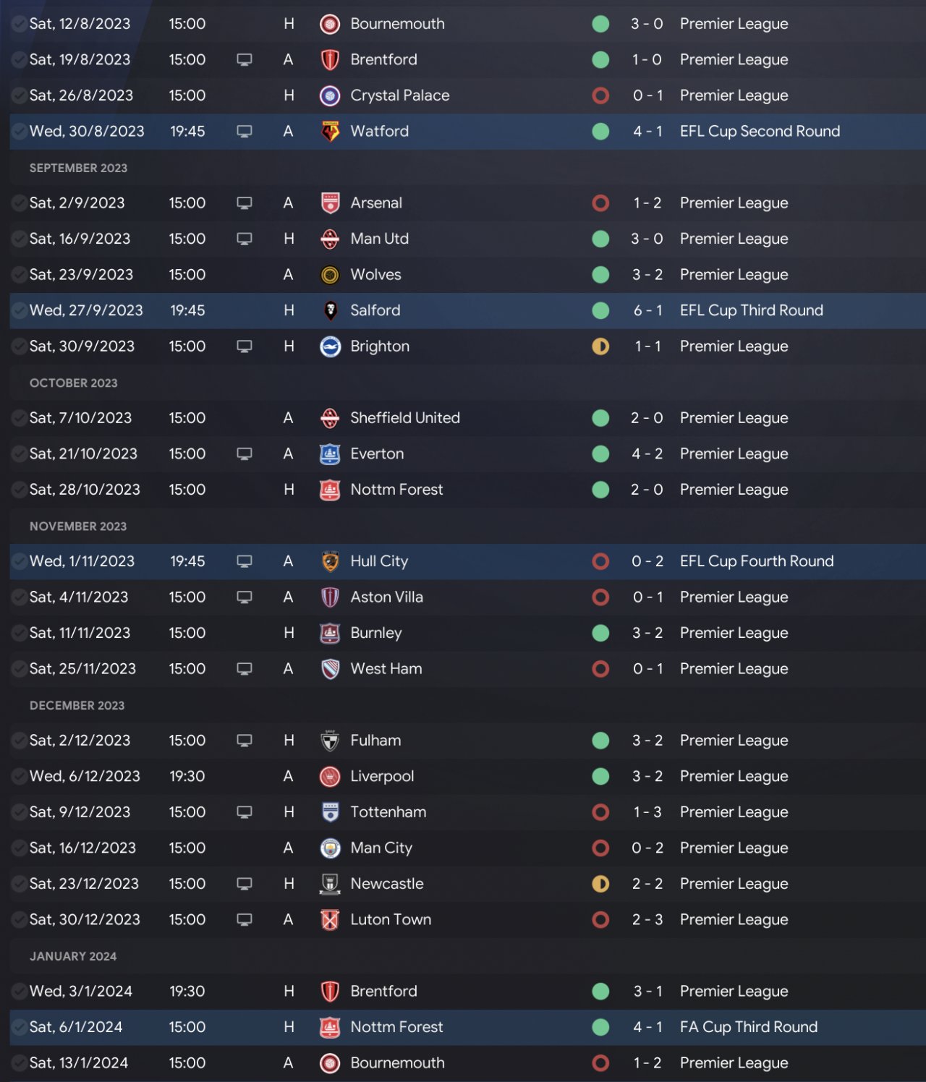Click the EFL Cup Third Round competition link
This screenshot has width=926, height=1082.
(751, 310)
